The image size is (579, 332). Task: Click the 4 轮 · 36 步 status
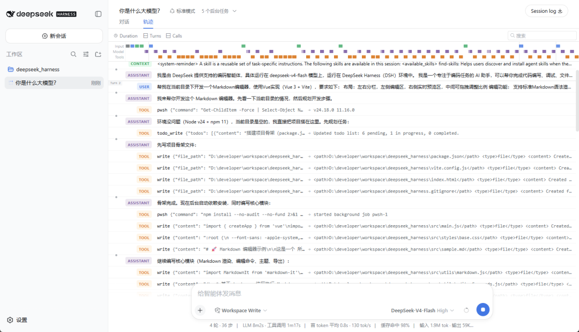[221, 326]
